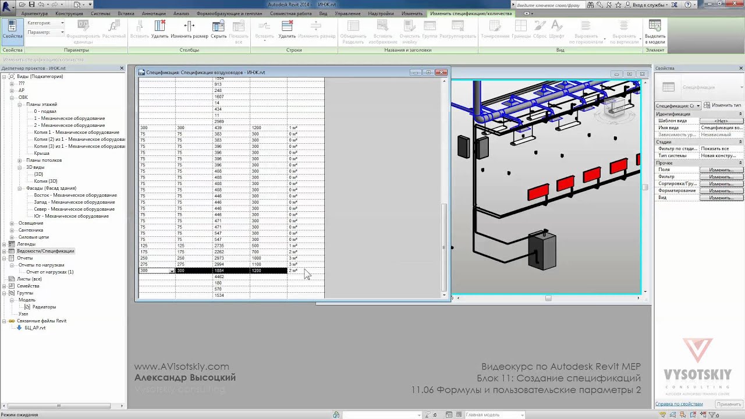The width and height of the screenshot is (745, 419).
Task: Open the Аннотации ribbon tab
Action: (154, 13)
